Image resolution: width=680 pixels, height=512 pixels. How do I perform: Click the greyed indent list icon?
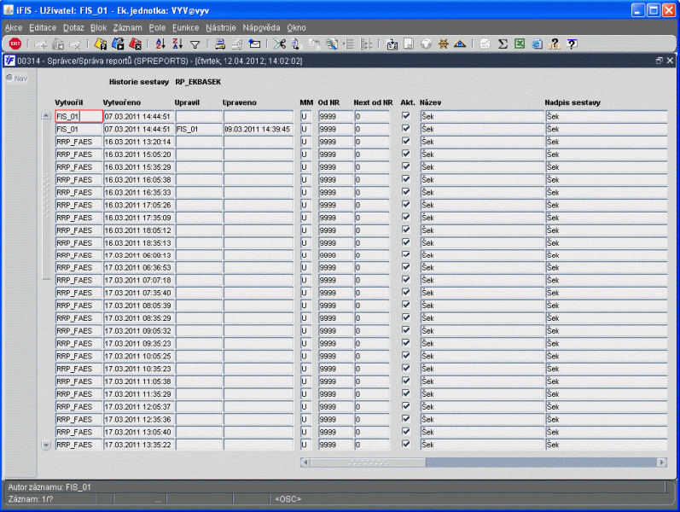pos(349,44)
